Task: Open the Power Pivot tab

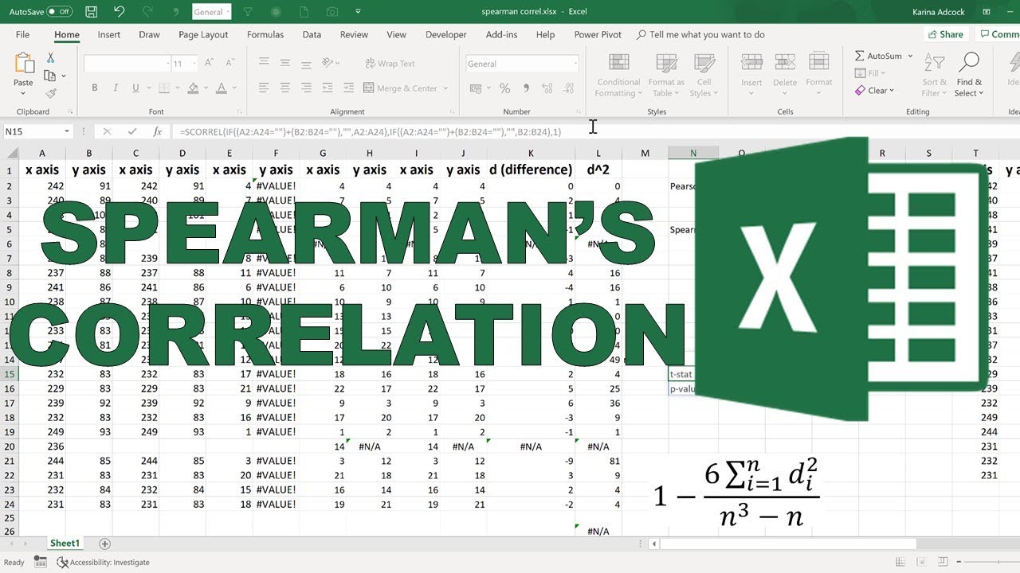Action: coord(598,35)
